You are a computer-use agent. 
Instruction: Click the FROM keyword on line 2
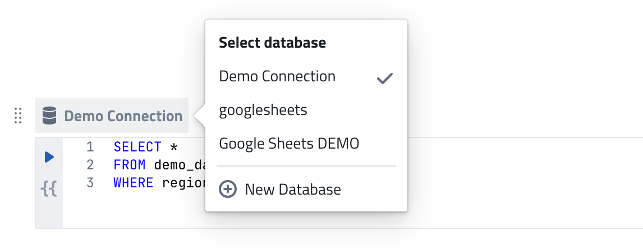(x=130, y=165)
